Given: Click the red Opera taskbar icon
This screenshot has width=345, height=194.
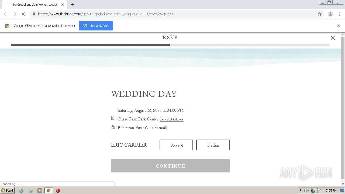Looking at the screenshot, I should (x=58, y=190).
